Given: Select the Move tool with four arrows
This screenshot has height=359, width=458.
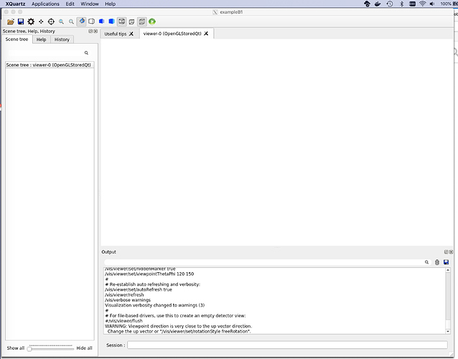Looking at the screenshot, I should click(41, 22).
